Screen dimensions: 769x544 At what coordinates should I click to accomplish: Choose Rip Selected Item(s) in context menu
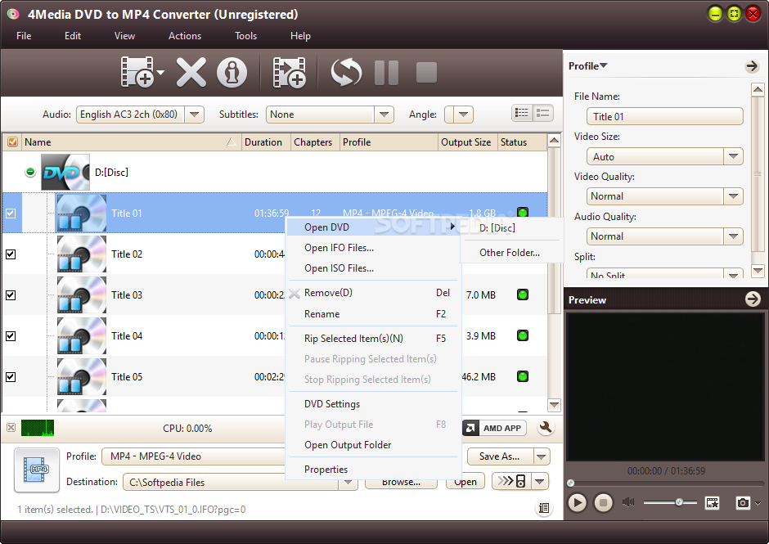373,339
